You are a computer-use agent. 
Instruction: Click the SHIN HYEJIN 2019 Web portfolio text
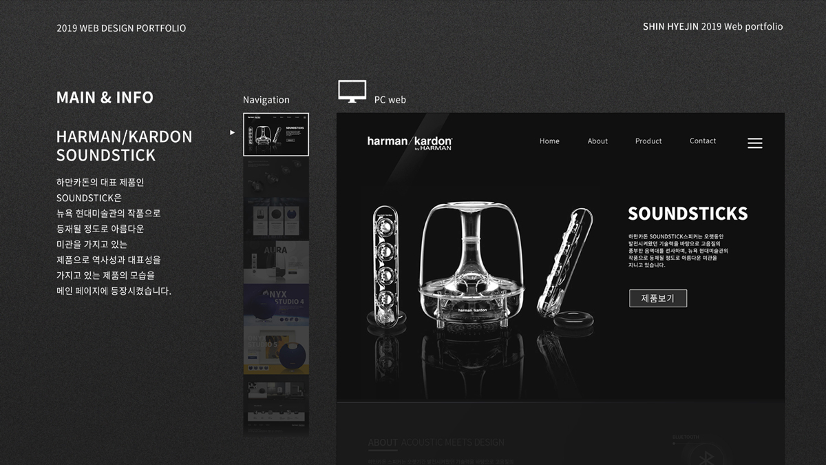[713, 26]
